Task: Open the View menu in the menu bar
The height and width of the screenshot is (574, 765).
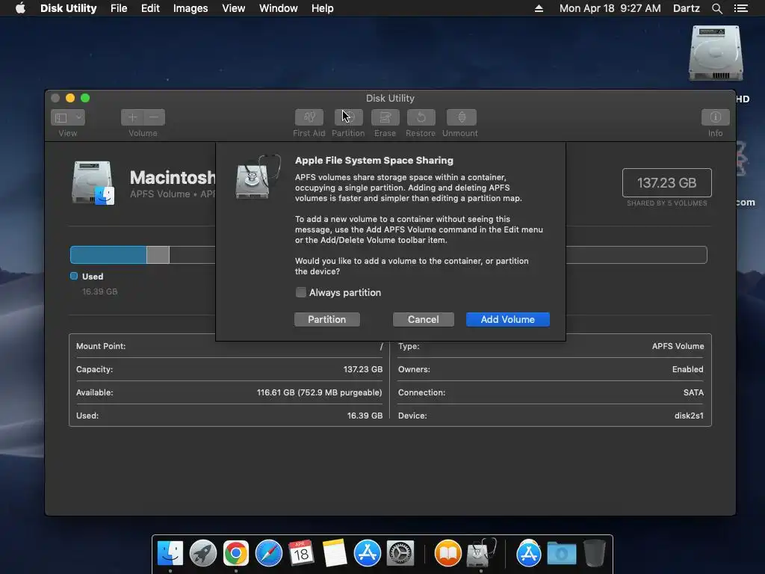Action: [233, 8]
